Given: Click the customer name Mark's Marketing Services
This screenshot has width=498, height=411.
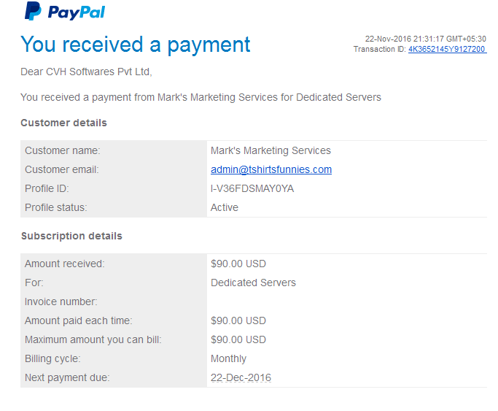Looking at the screenshot, I should [x=271, y=150].
